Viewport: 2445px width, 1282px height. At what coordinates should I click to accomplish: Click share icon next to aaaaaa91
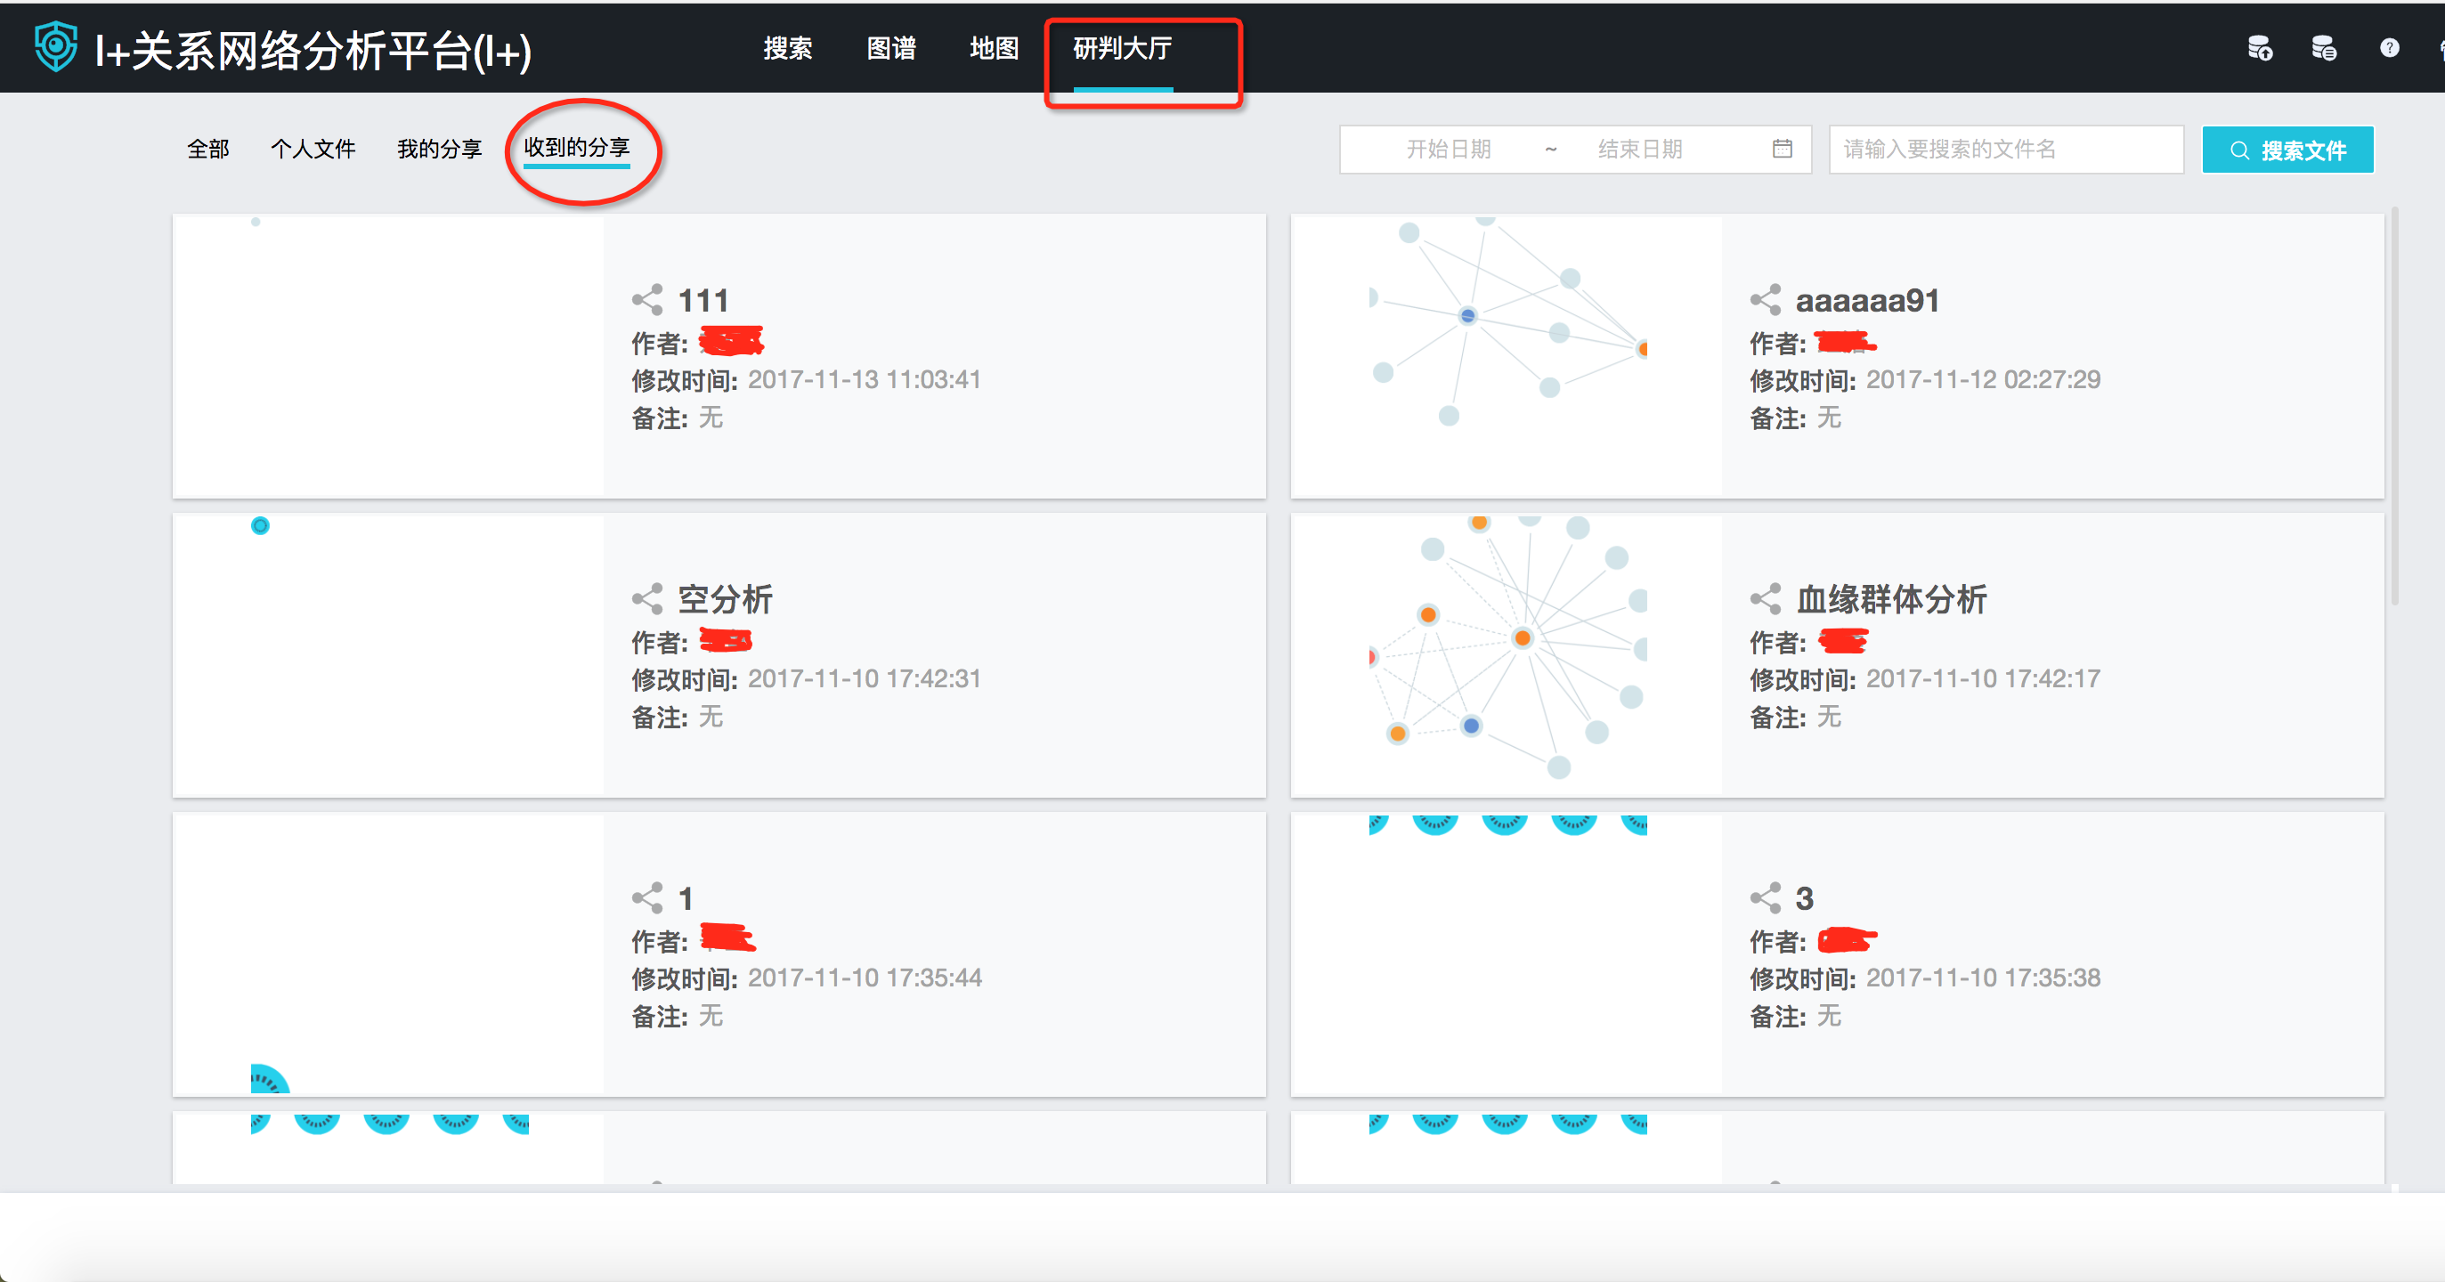pos(1766,300)
